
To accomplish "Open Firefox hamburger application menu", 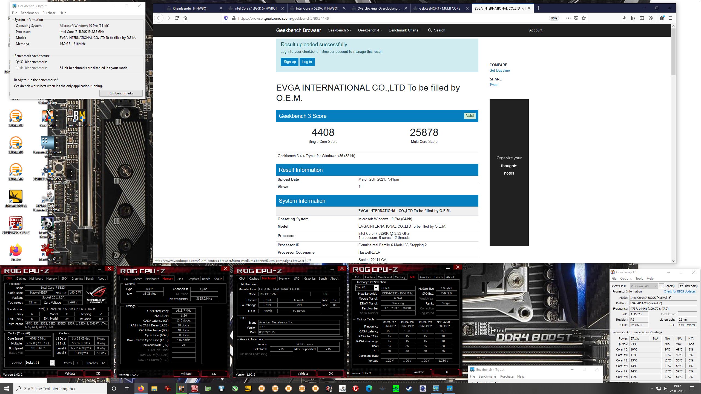I will [x=671, y=18].
